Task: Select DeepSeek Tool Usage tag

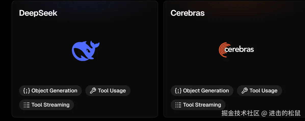Action: click(x=108, y=91)
